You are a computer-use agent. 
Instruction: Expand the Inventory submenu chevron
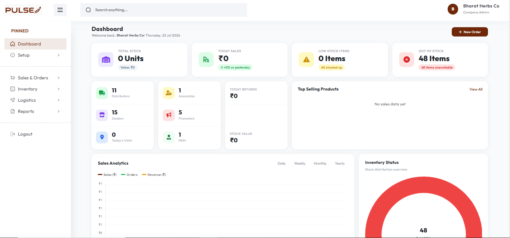coord(59,89)
